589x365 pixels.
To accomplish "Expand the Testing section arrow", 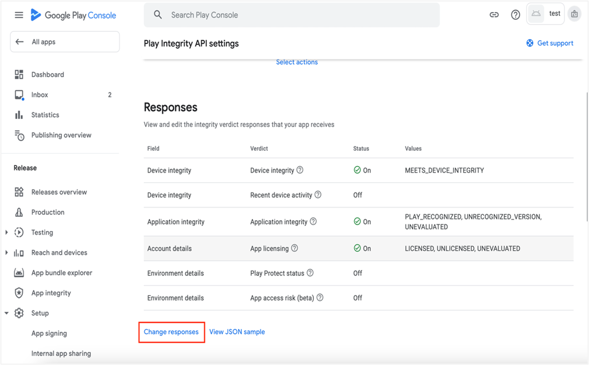I will coord(6,233).
